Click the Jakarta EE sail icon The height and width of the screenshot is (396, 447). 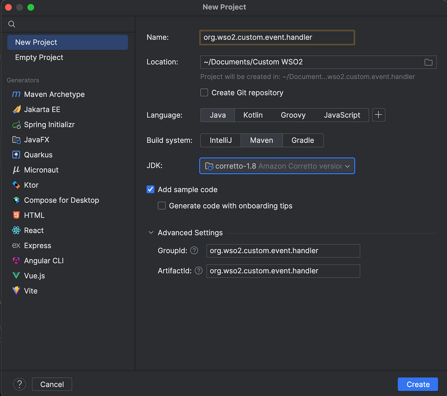pos(16,109)
